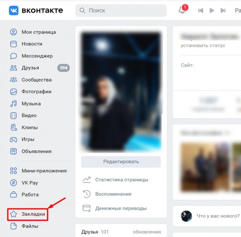The width and height of the screenshot is (241, 237).
Task: Click the Сообщества icon
Action: click(x=14, y=80)
